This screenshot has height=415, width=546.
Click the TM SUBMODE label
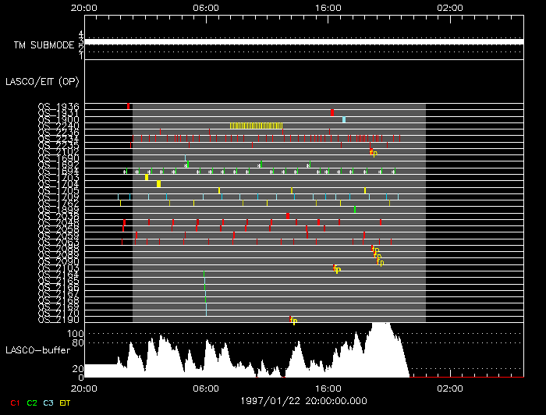click(44, 45)
